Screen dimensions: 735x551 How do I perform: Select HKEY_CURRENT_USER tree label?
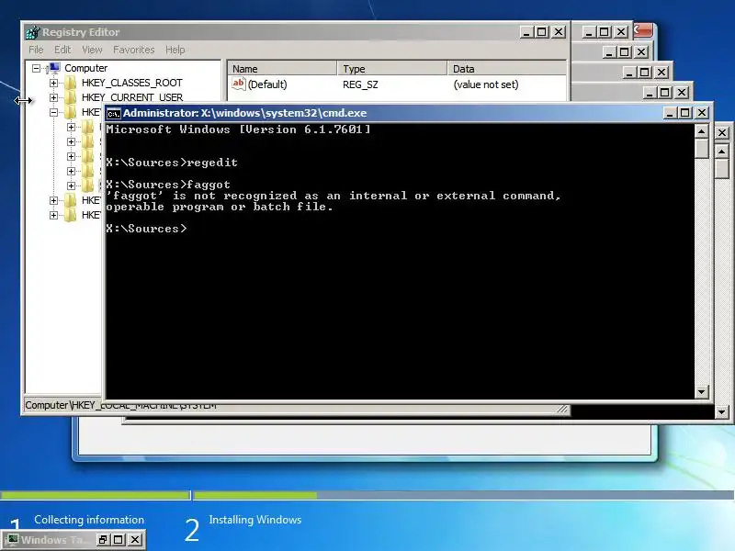[x=132, y=97]
